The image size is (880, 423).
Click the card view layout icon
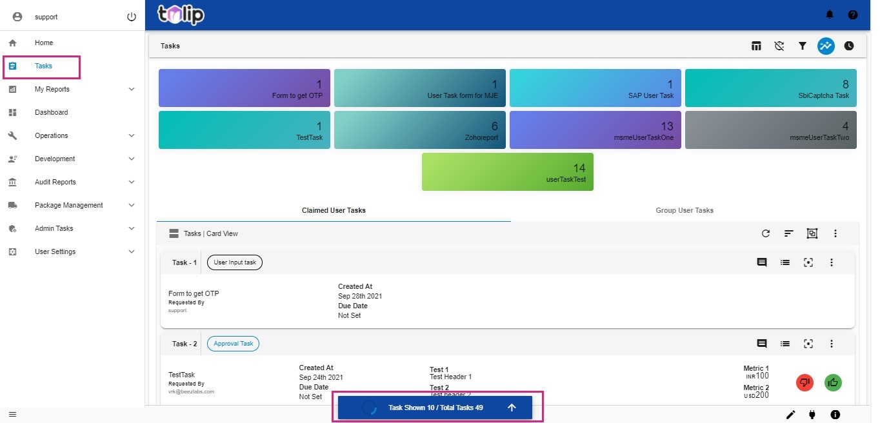click(174, 233)
